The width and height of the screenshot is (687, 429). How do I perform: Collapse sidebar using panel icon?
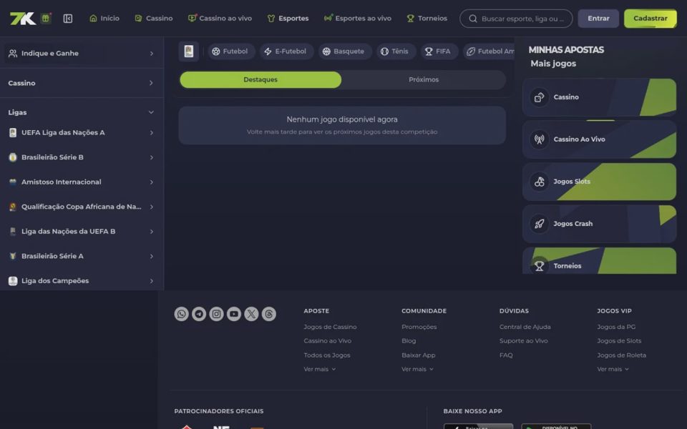click(68, 19)
